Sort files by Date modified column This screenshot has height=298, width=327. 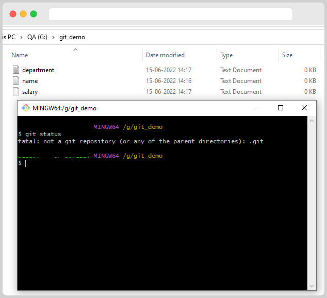point(165,55)
